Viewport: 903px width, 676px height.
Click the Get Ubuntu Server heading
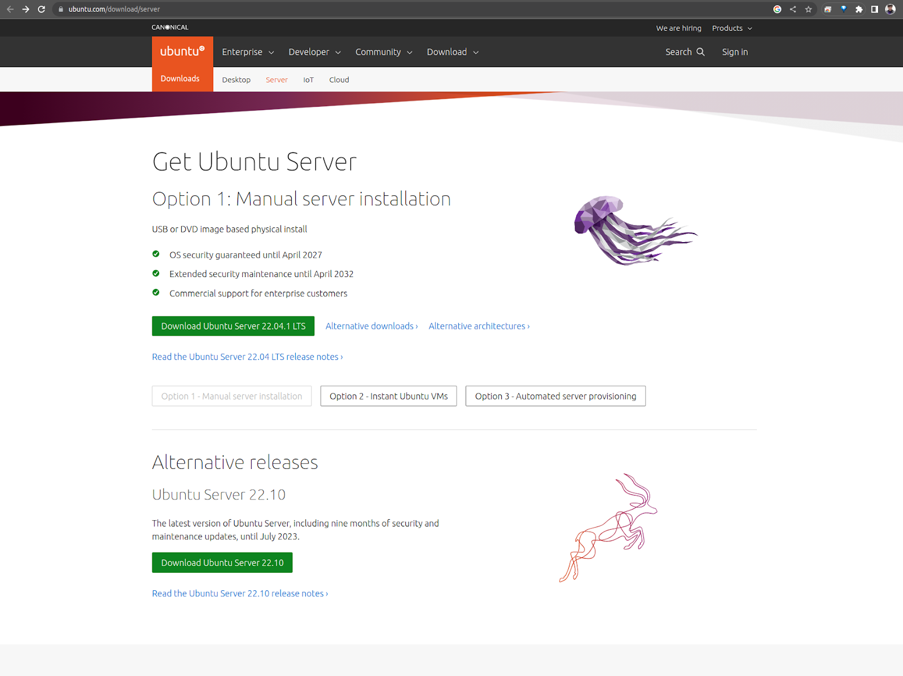[255, 162]
